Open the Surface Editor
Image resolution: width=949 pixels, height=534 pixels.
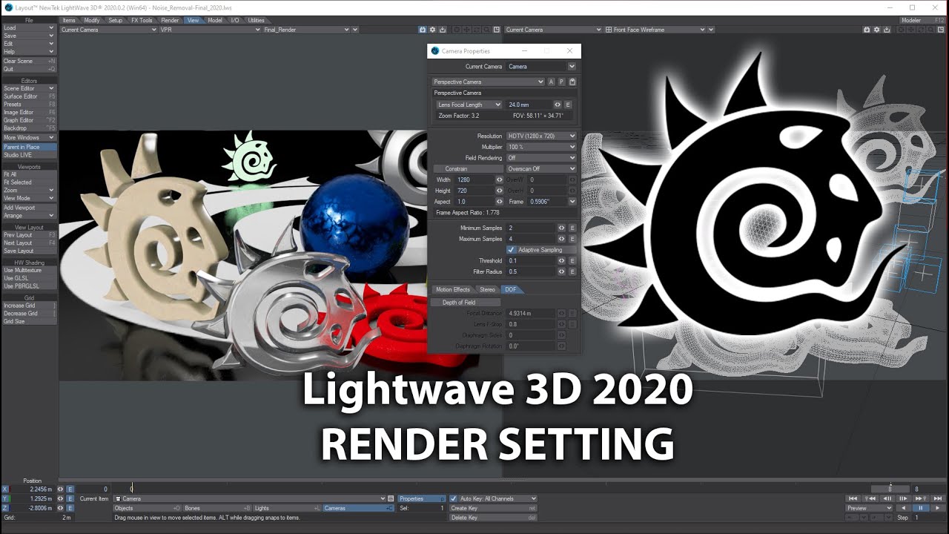pyautogui.click(x=29, y=96)
